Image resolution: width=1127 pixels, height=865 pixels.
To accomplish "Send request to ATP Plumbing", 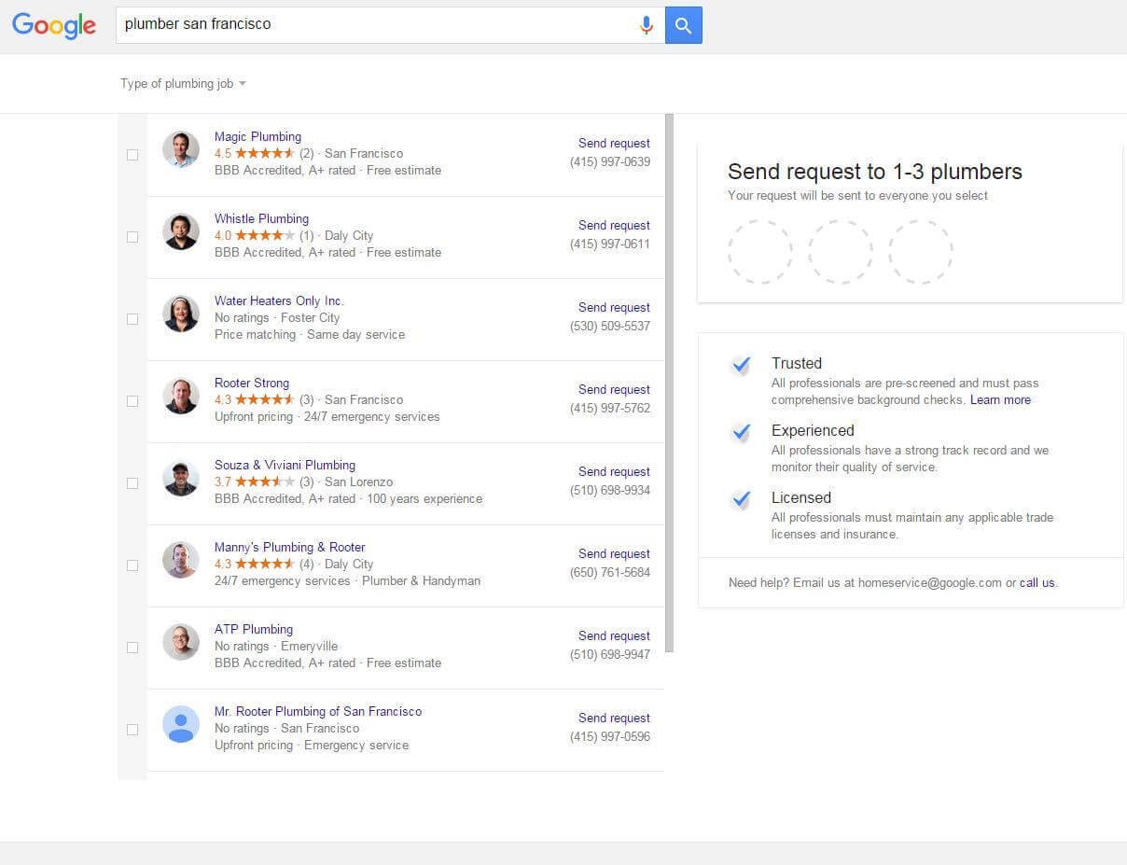I will pos(614,635).
